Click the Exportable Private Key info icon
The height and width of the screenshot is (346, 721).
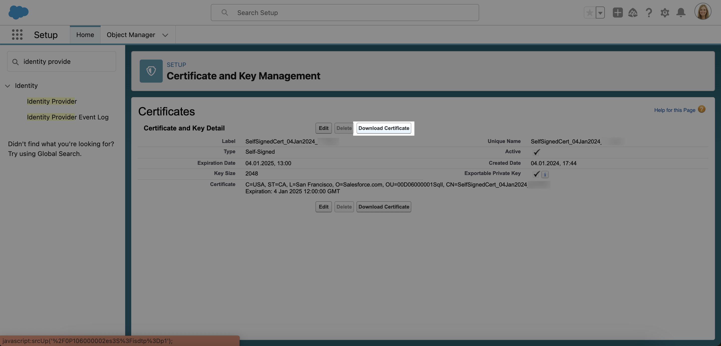coord(545,175)
